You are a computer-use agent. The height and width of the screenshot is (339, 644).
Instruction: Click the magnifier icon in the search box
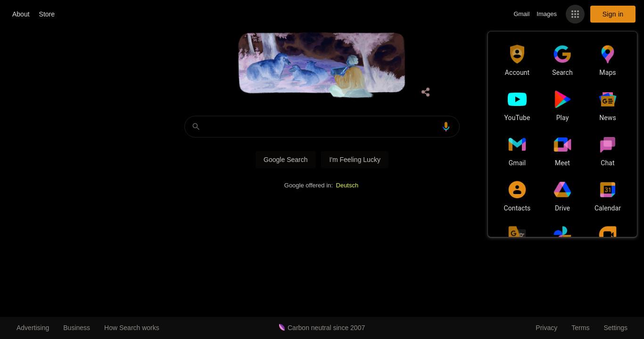click(x=196, y=127)
